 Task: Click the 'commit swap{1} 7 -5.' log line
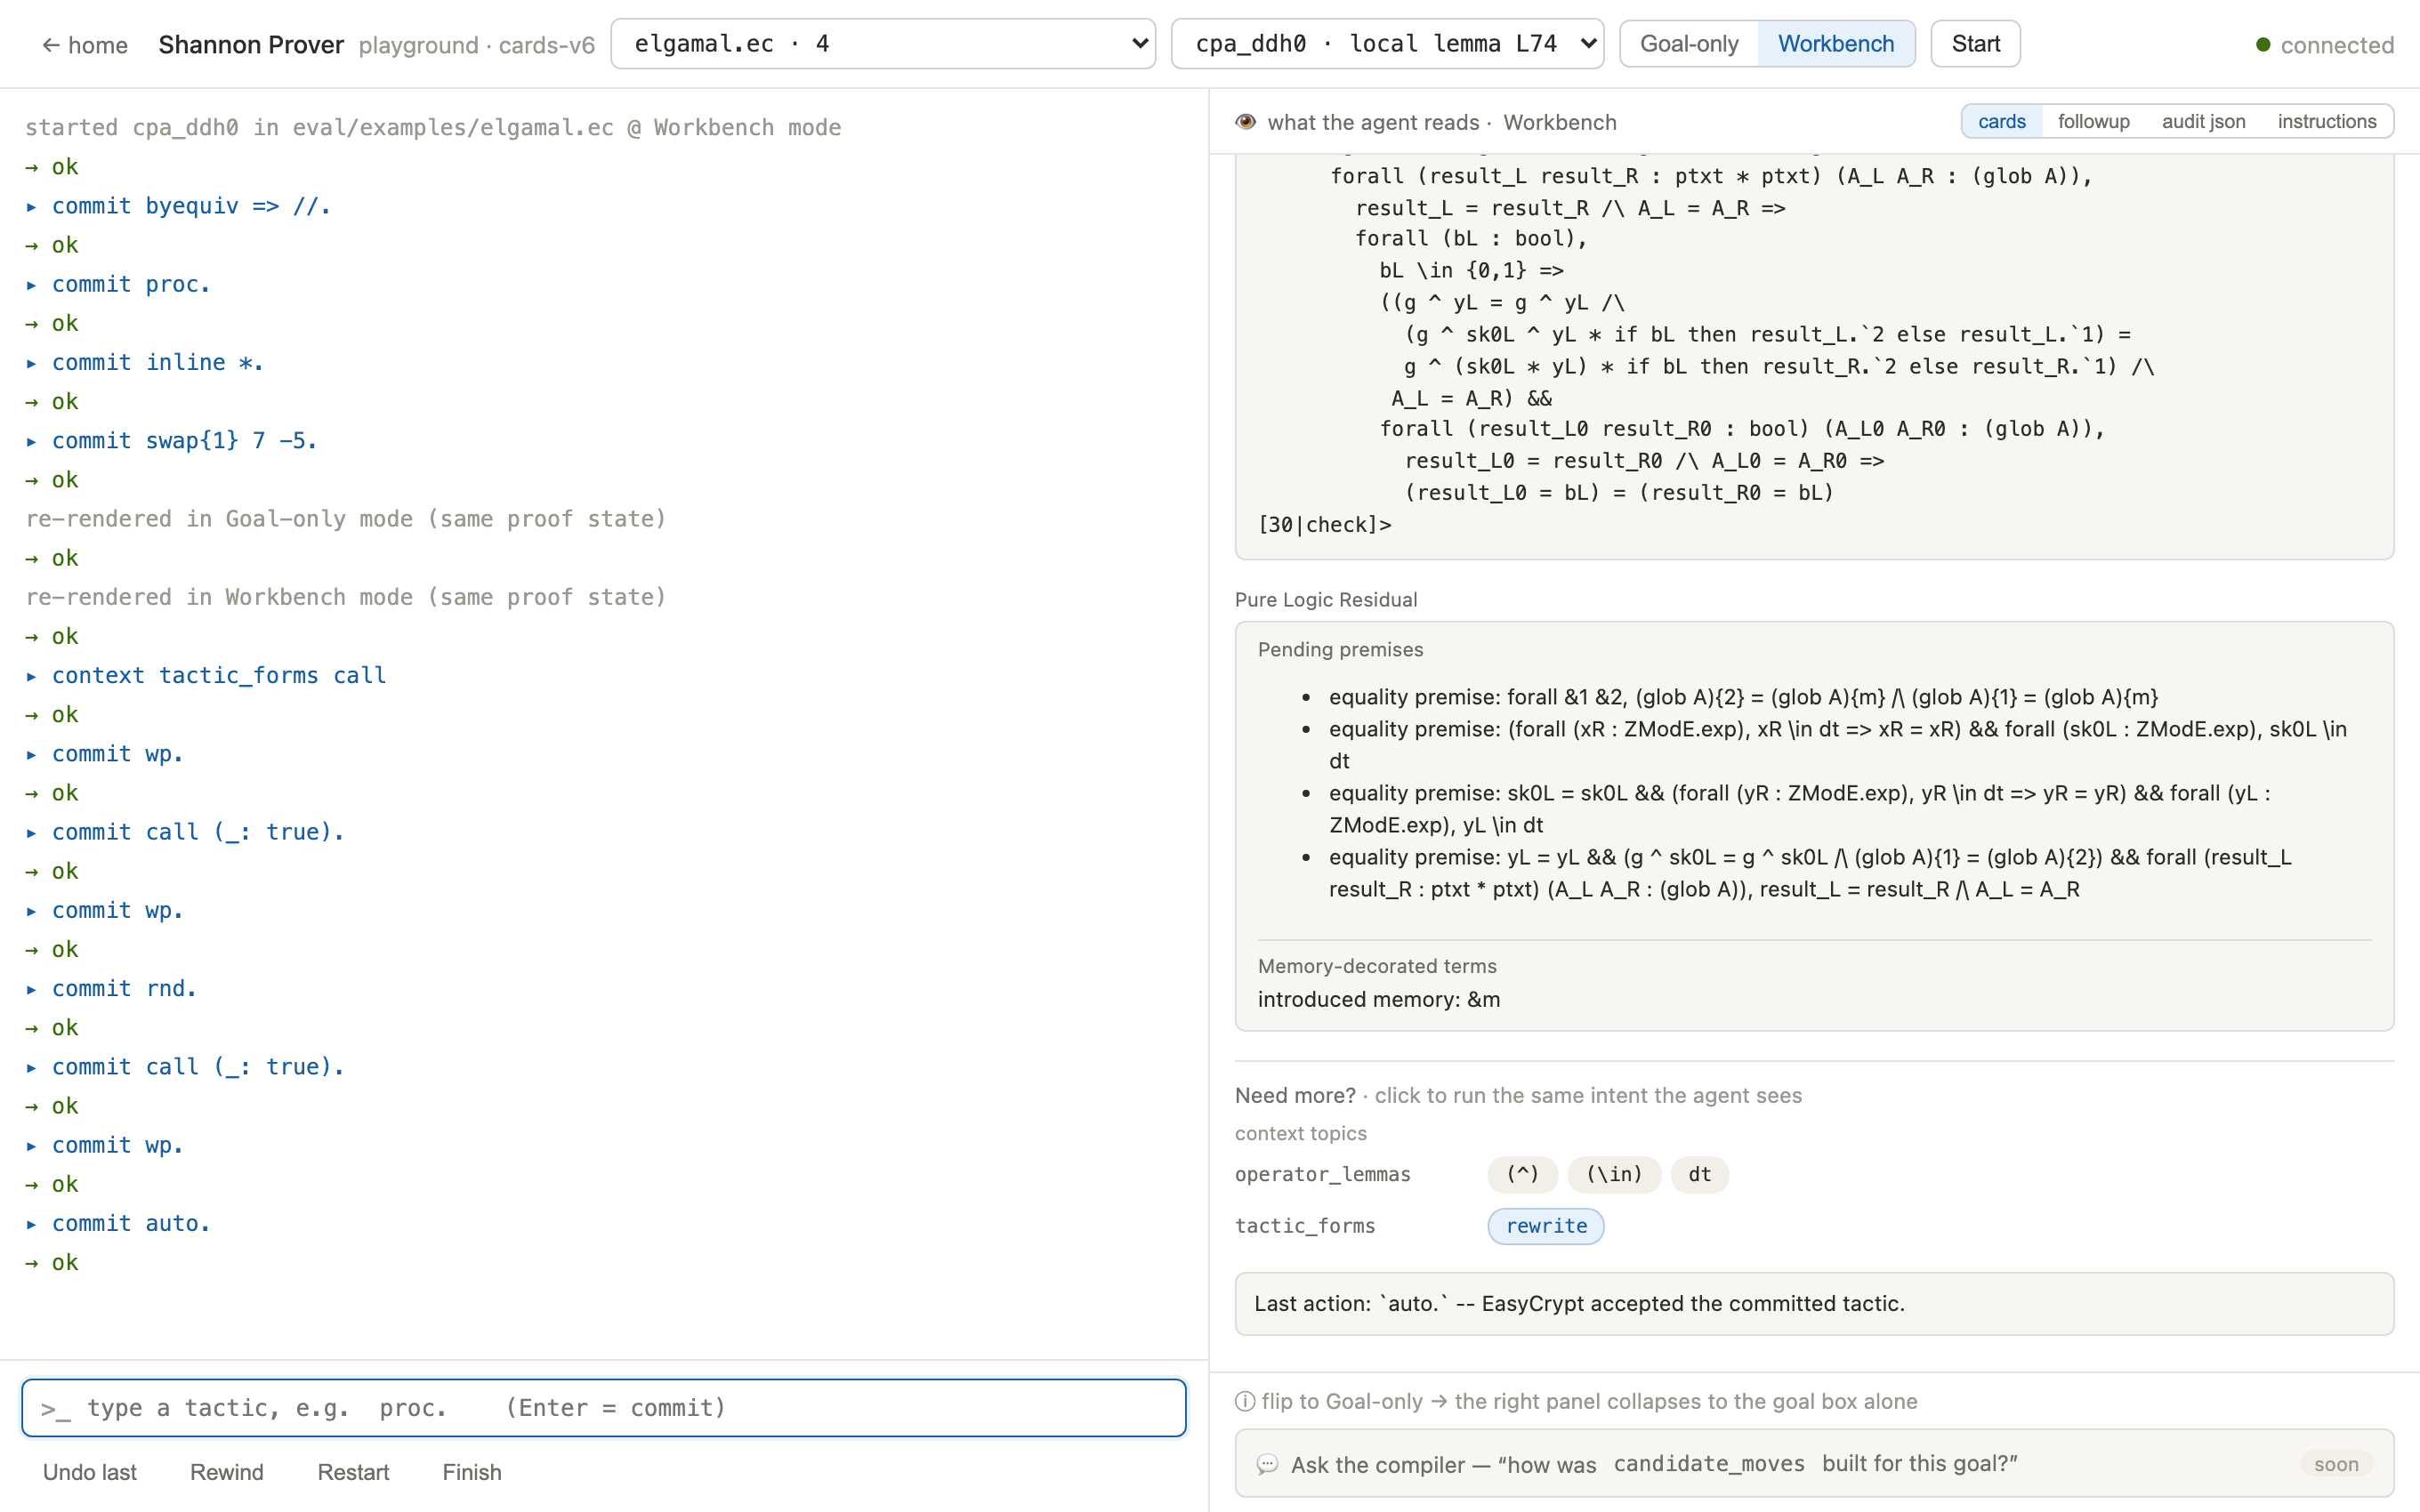(172, 441)
